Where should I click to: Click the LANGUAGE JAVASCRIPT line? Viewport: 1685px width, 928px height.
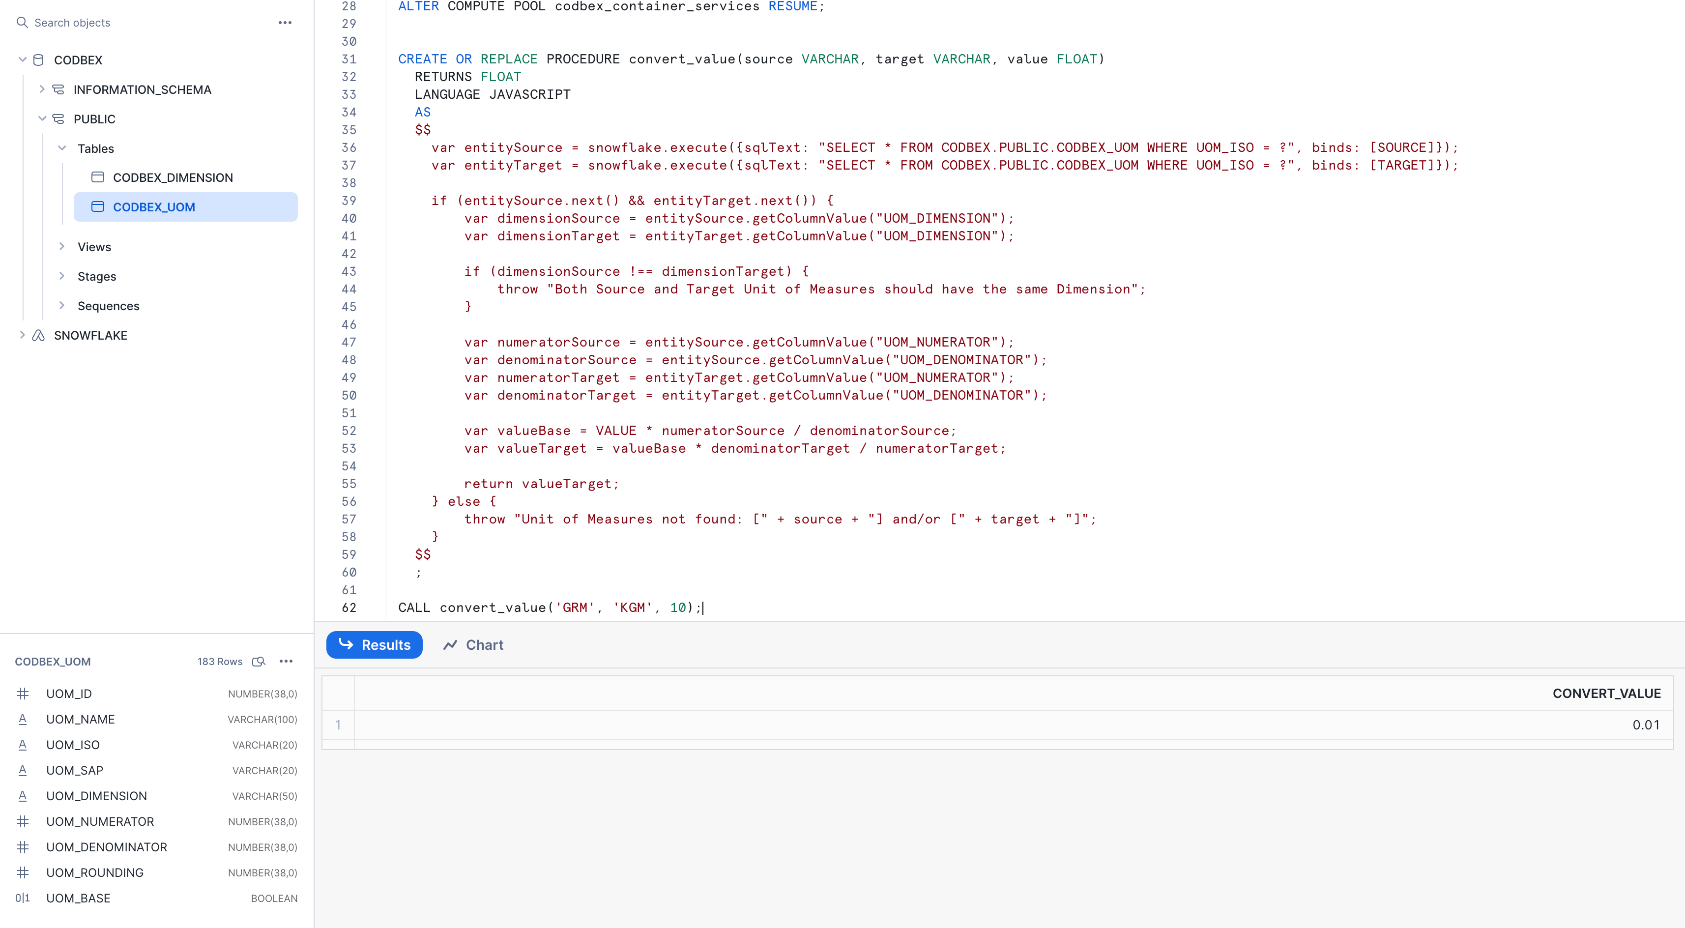point(493,94)
